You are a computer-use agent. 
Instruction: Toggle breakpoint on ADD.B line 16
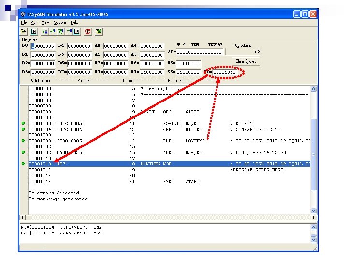click(23, 152)
